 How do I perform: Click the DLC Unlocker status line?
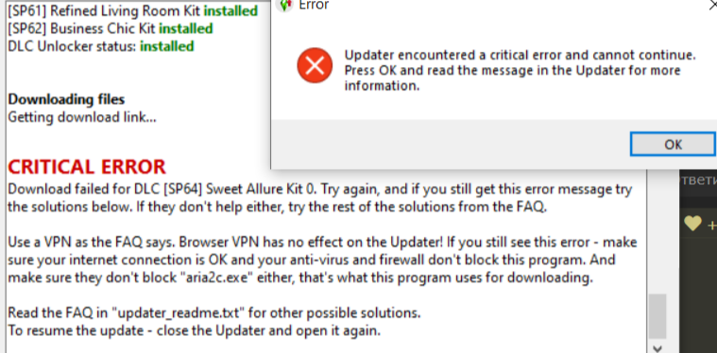point(101,46)
